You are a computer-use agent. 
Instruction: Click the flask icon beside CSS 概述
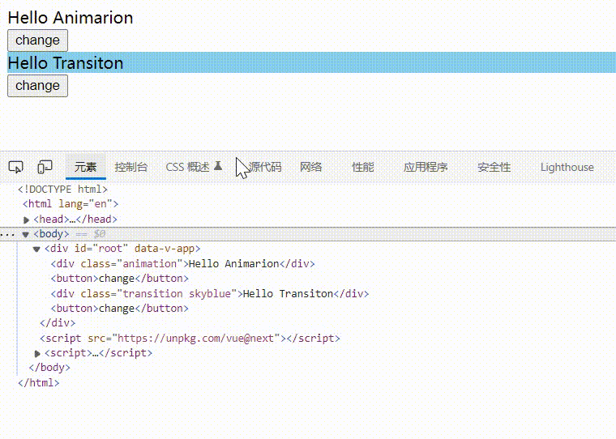218,166
